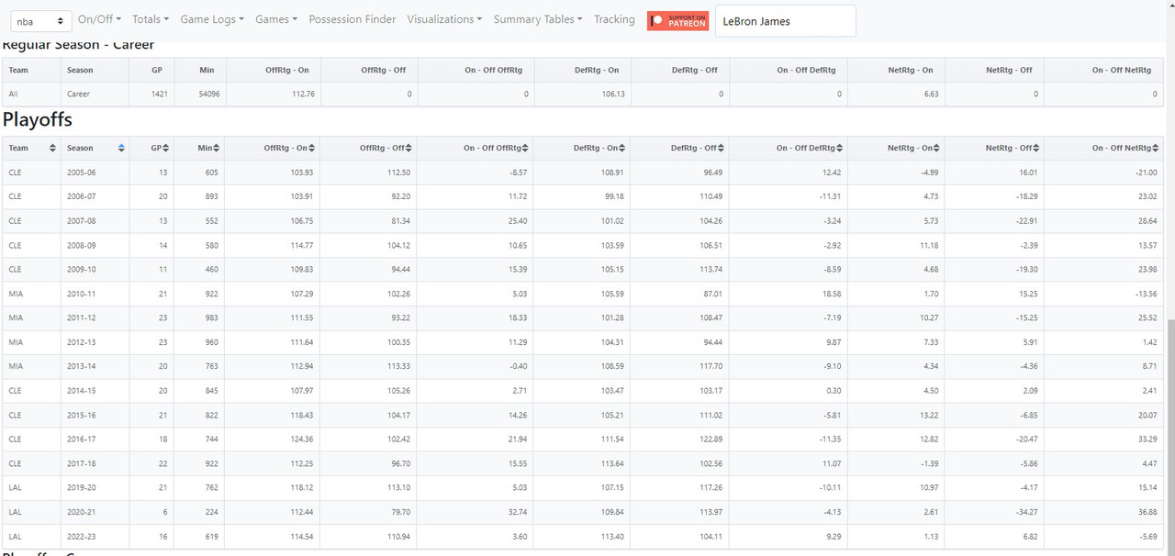
Task: Select the 2016-17 season cell
Action: [94, 439]
